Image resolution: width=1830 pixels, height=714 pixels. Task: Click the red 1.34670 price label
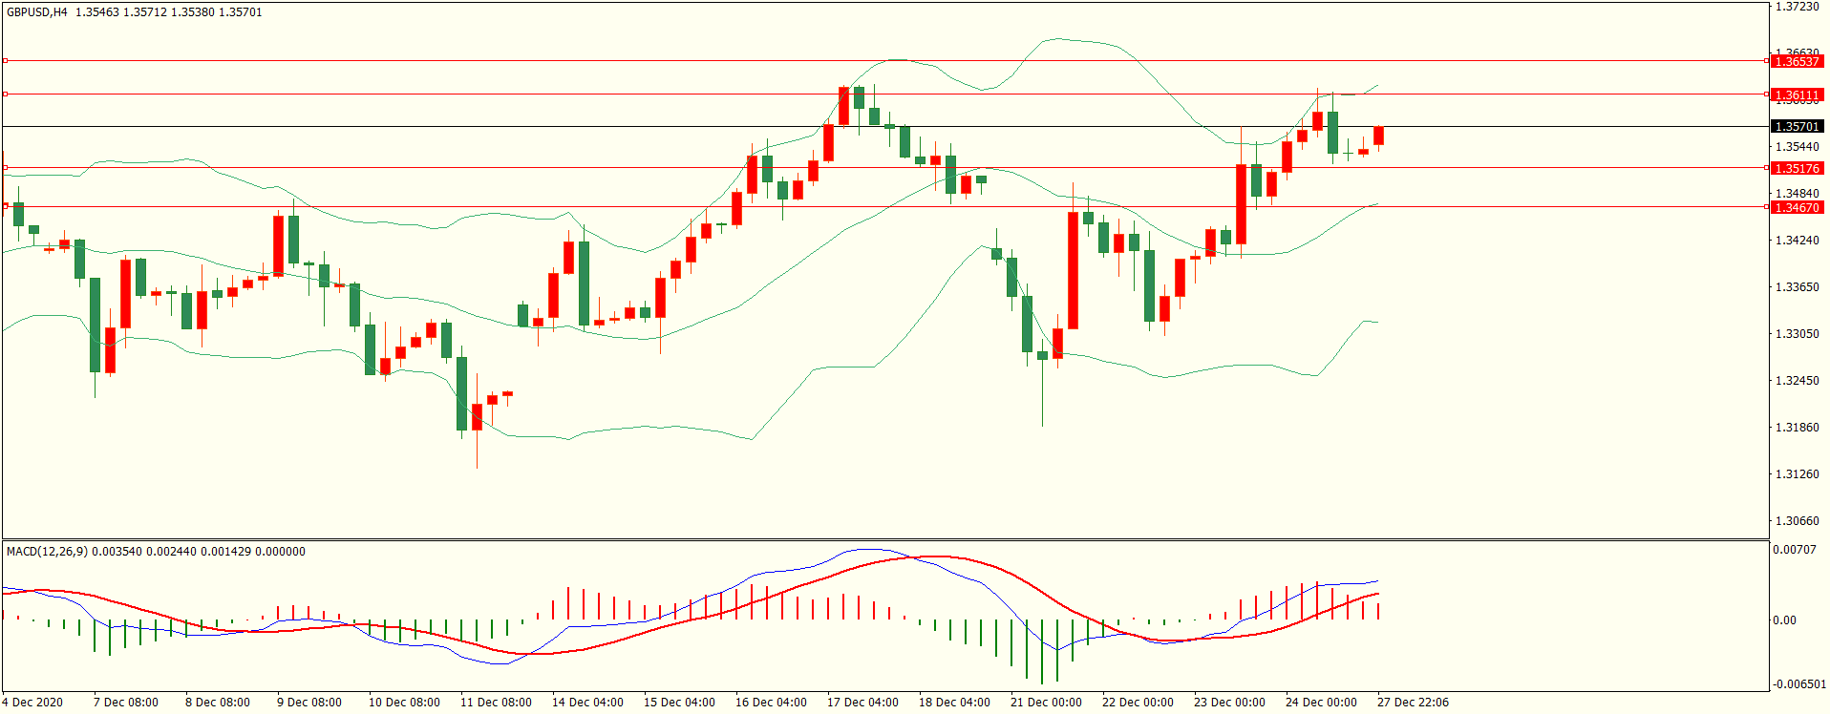click(x=1797, y=207)
